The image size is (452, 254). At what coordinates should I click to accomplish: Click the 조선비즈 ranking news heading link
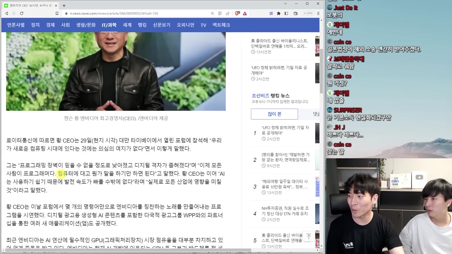pyautogui.click(x=261, y=96)
